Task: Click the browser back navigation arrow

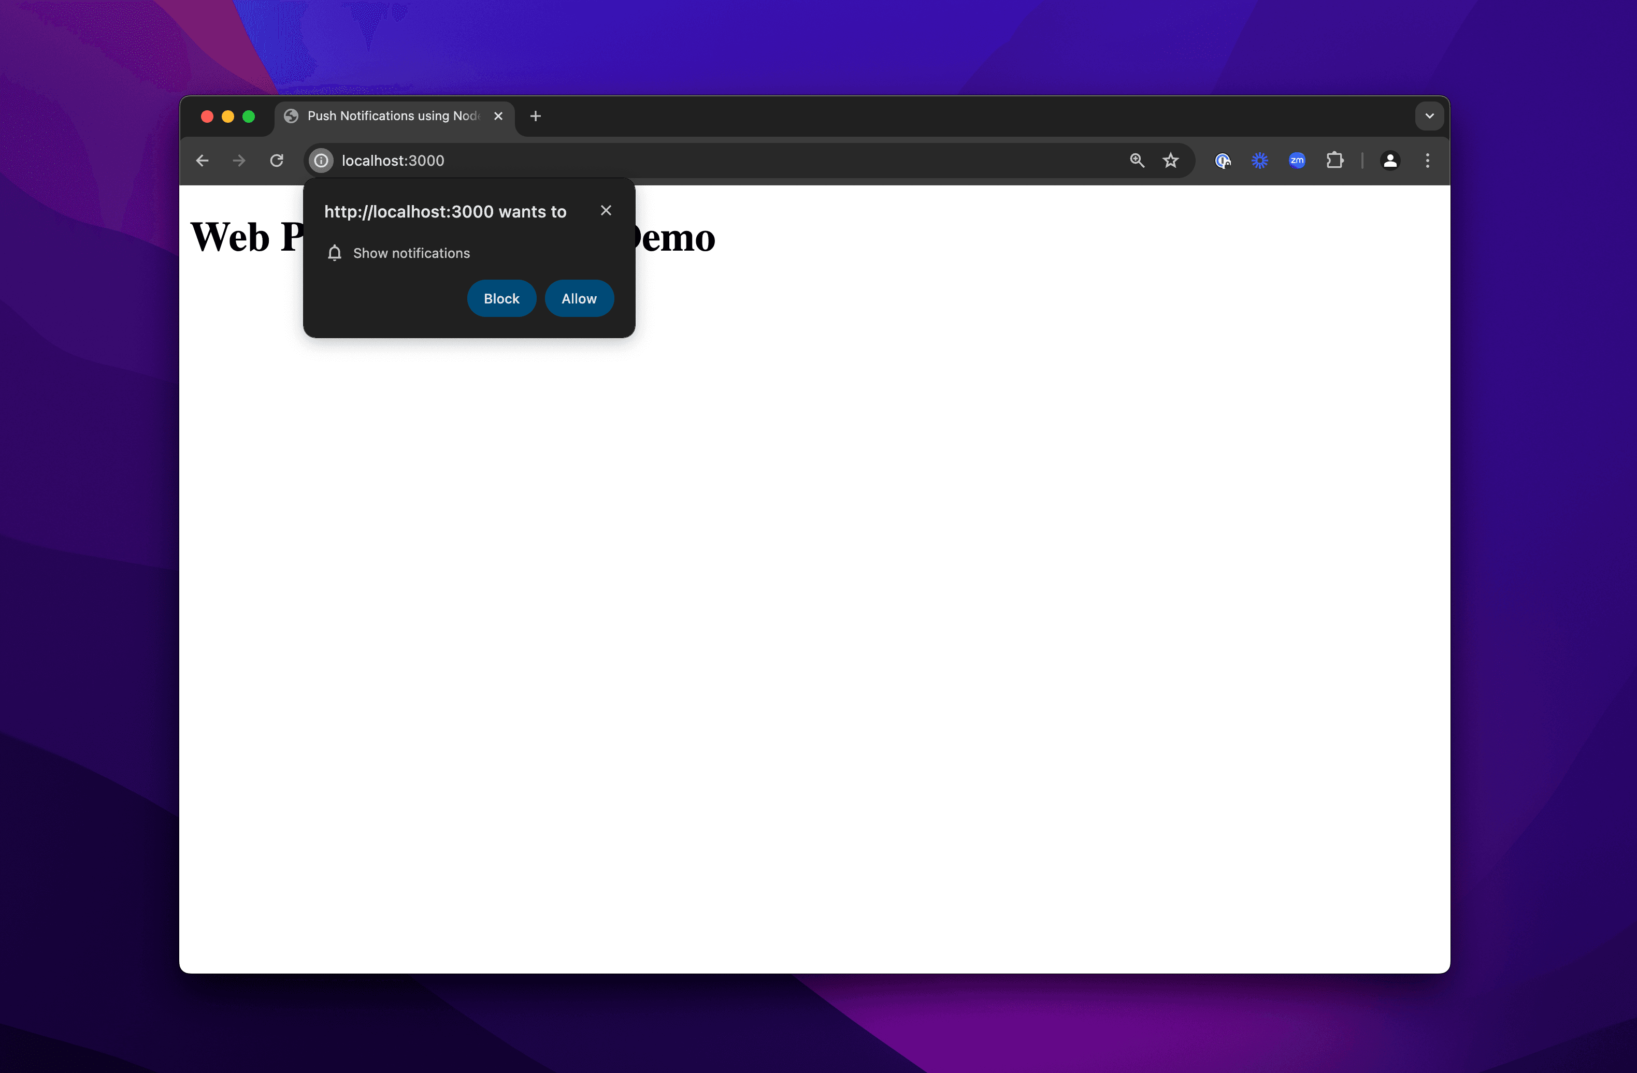Action: [201, 161]
